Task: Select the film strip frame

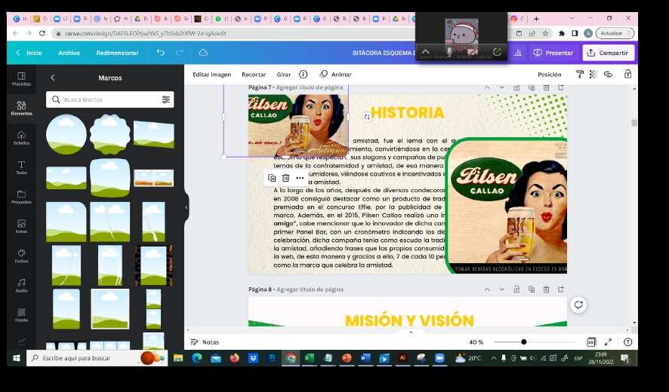Action: (x=153, y=265)
